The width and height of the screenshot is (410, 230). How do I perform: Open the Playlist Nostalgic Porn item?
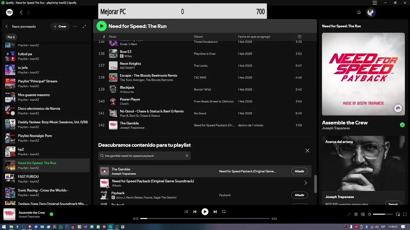click(46, 138)
